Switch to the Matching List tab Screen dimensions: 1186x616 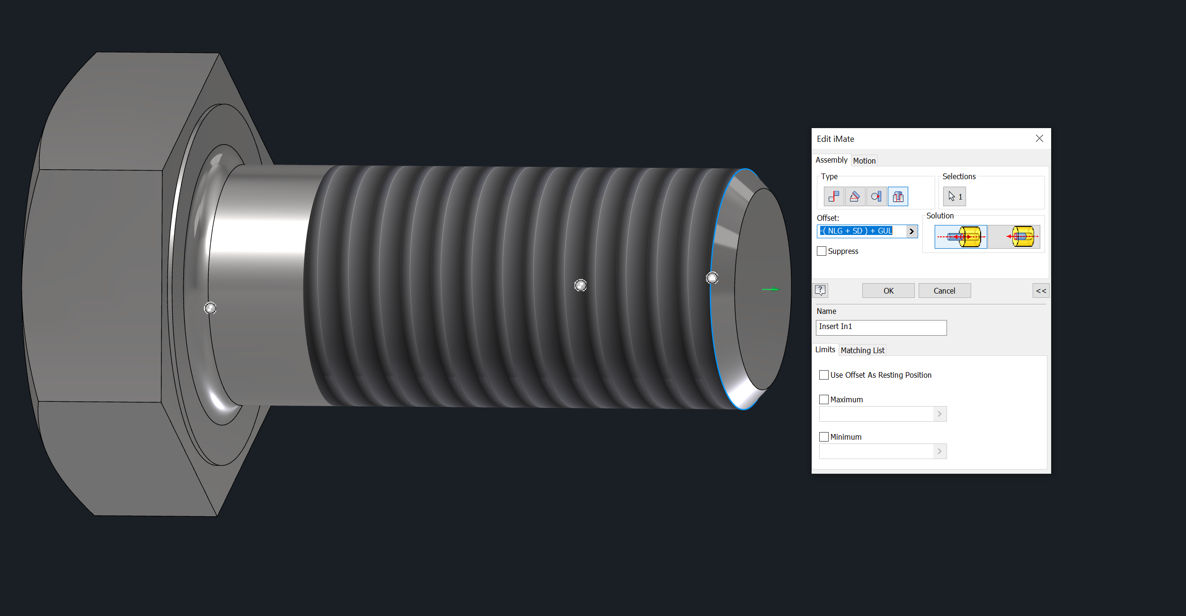(x=862, y=350)
